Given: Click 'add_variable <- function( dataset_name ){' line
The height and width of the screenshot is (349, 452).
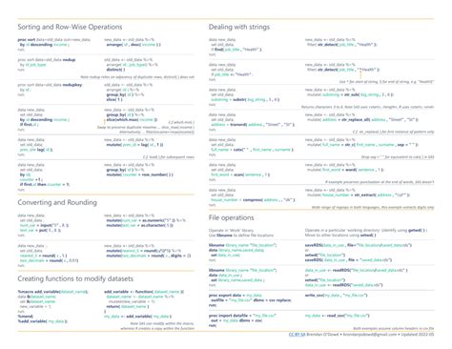Looking at the screenshot, I should click(x=144, y=292).
